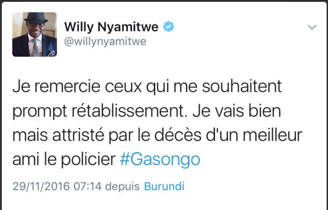The image size is (328, 210).
Task: Click the 'Je vais bien' sentence
Action: click(237, 111)
